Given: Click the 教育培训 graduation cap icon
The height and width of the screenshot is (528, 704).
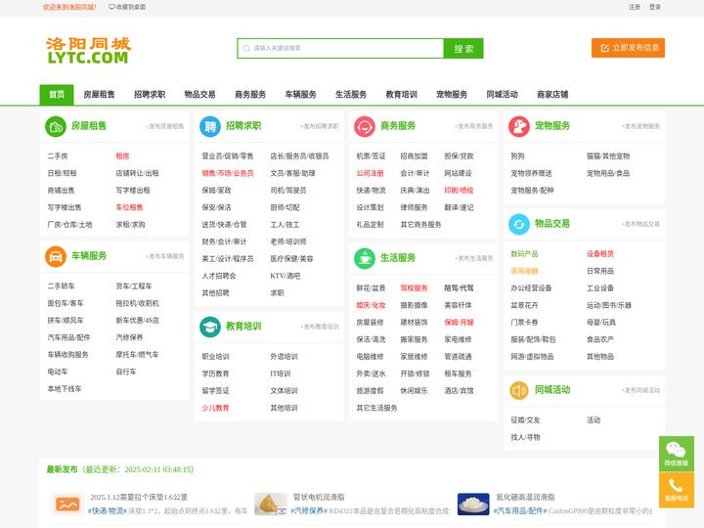Looking at the screenshot, I should pyautogui.click(x=210, y=327).
